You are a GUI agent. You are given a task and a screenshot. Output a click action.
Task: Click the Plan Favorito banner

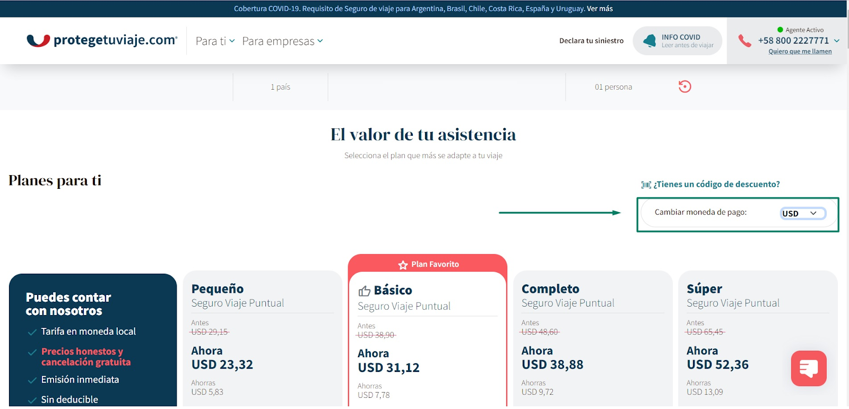point(428,264)
